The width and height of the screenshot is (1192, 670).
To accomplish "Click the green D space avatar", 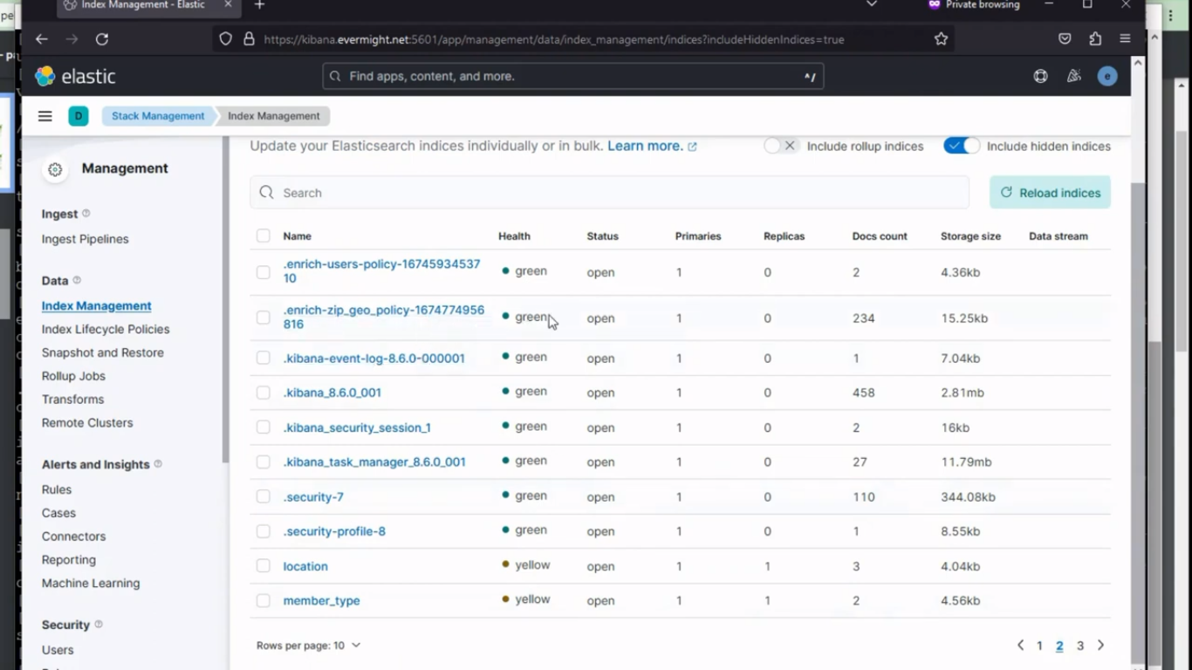I will 79,116.
